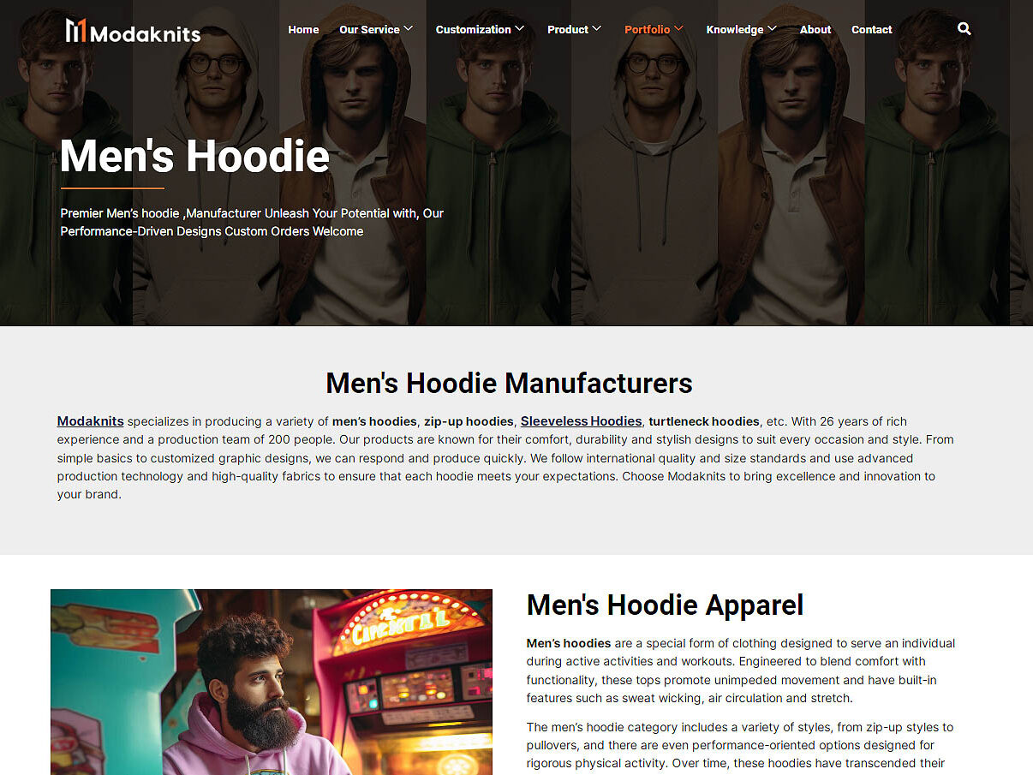The height and width of the screenshot is (775, 1033).
Task: Open the About menu item
Action: point(815,29)
